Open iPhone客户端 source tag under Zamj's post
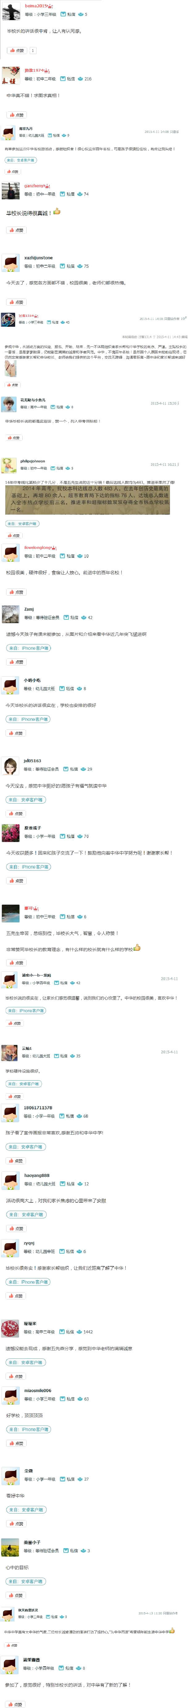191x1708 pixels. pos(28,648)
